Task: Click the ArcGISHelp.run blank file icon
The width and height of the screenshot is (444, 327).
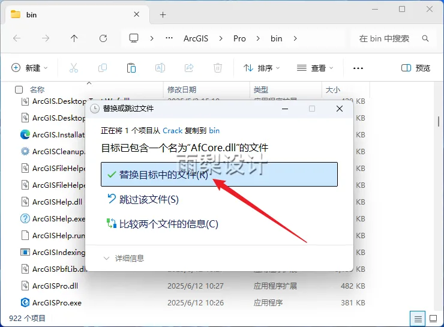Action: 25,236
